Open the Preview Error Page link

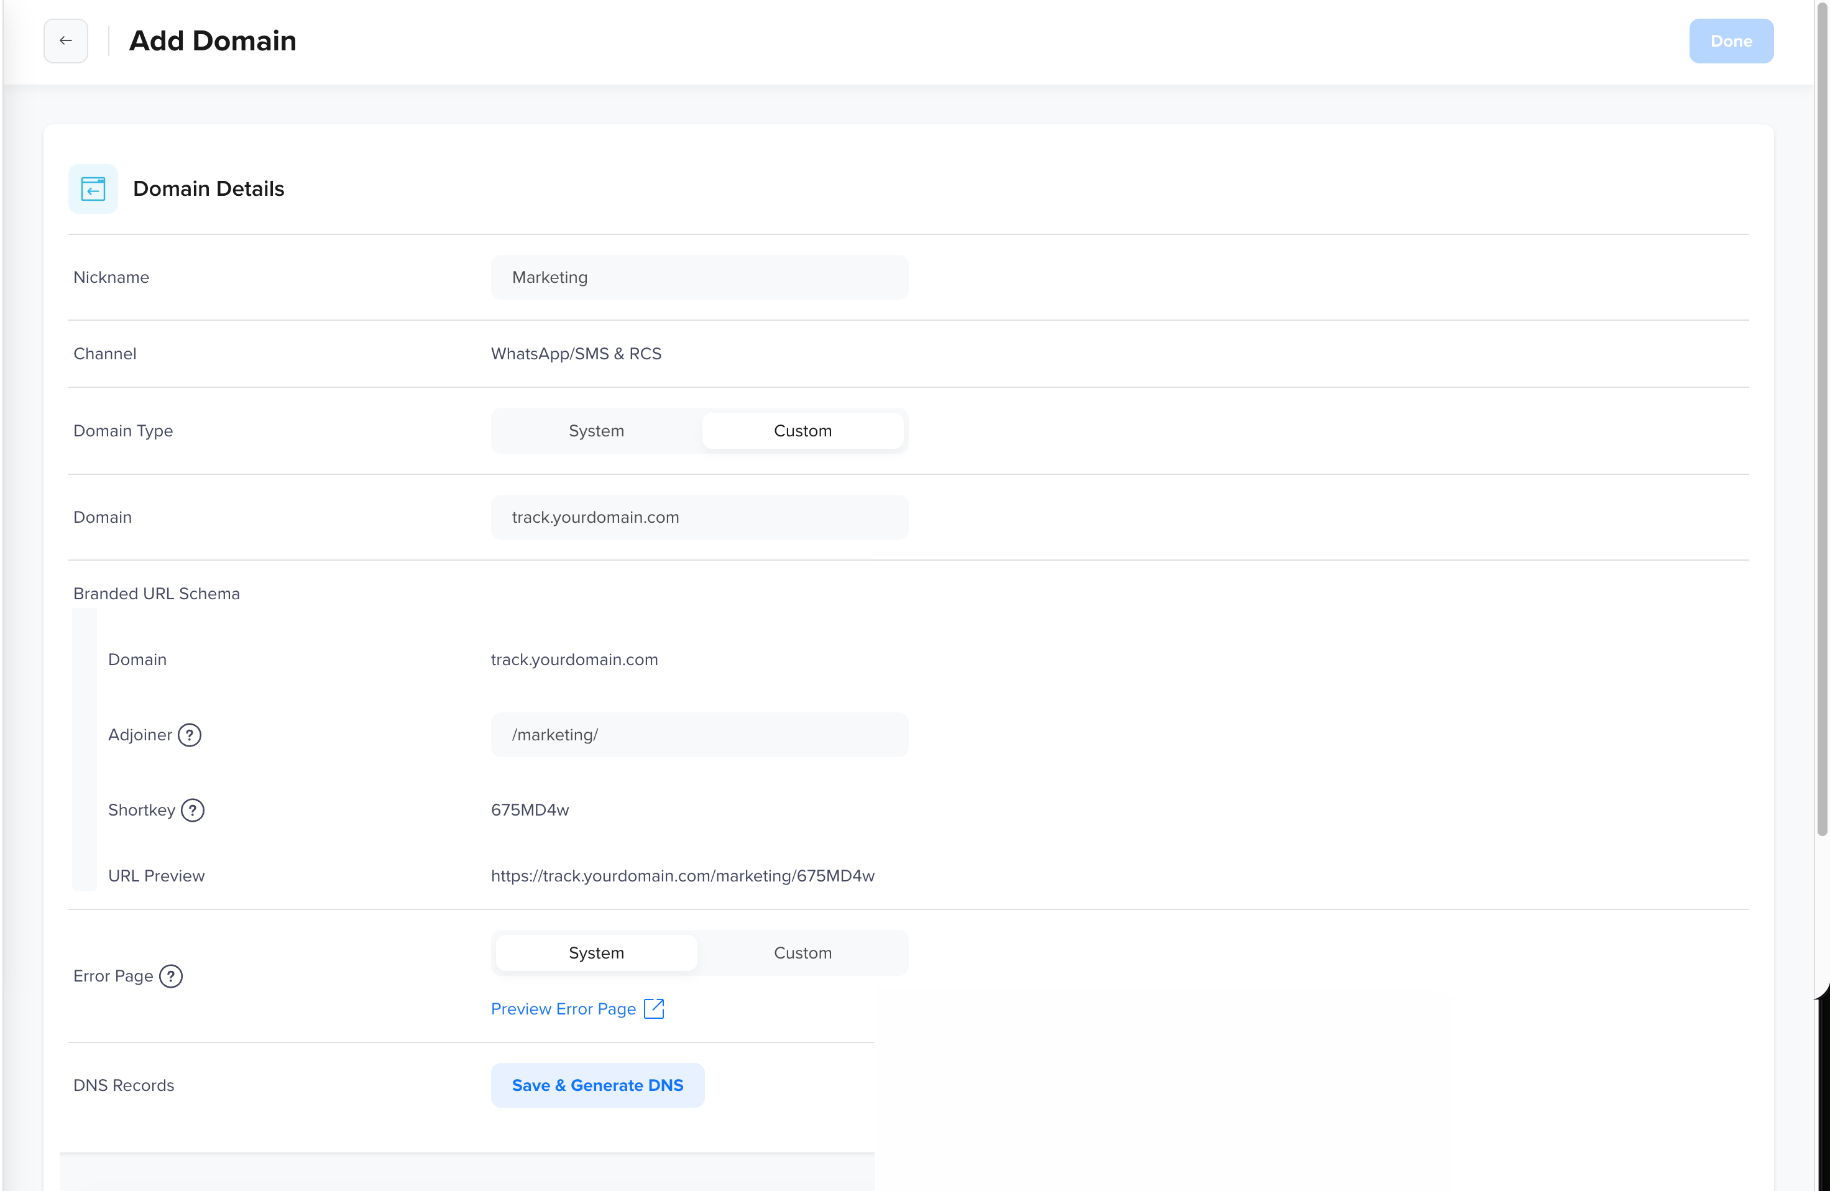coord(563,1009)
